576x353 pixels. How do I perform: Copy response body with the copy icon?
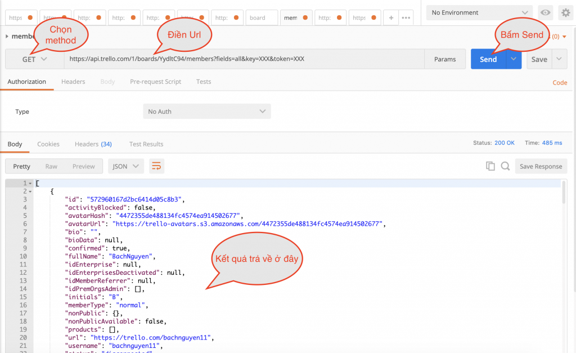tap(490, 166)
